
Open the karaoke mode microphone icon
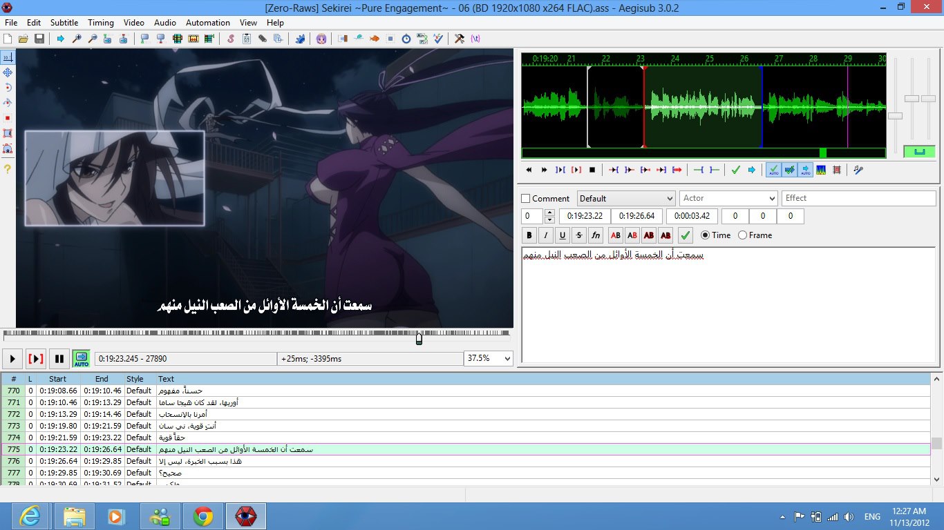(858, 170)
